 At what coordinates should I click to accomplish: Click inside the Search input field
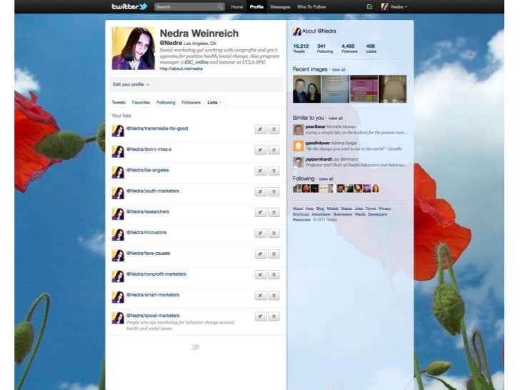click(x=184, y=7)
